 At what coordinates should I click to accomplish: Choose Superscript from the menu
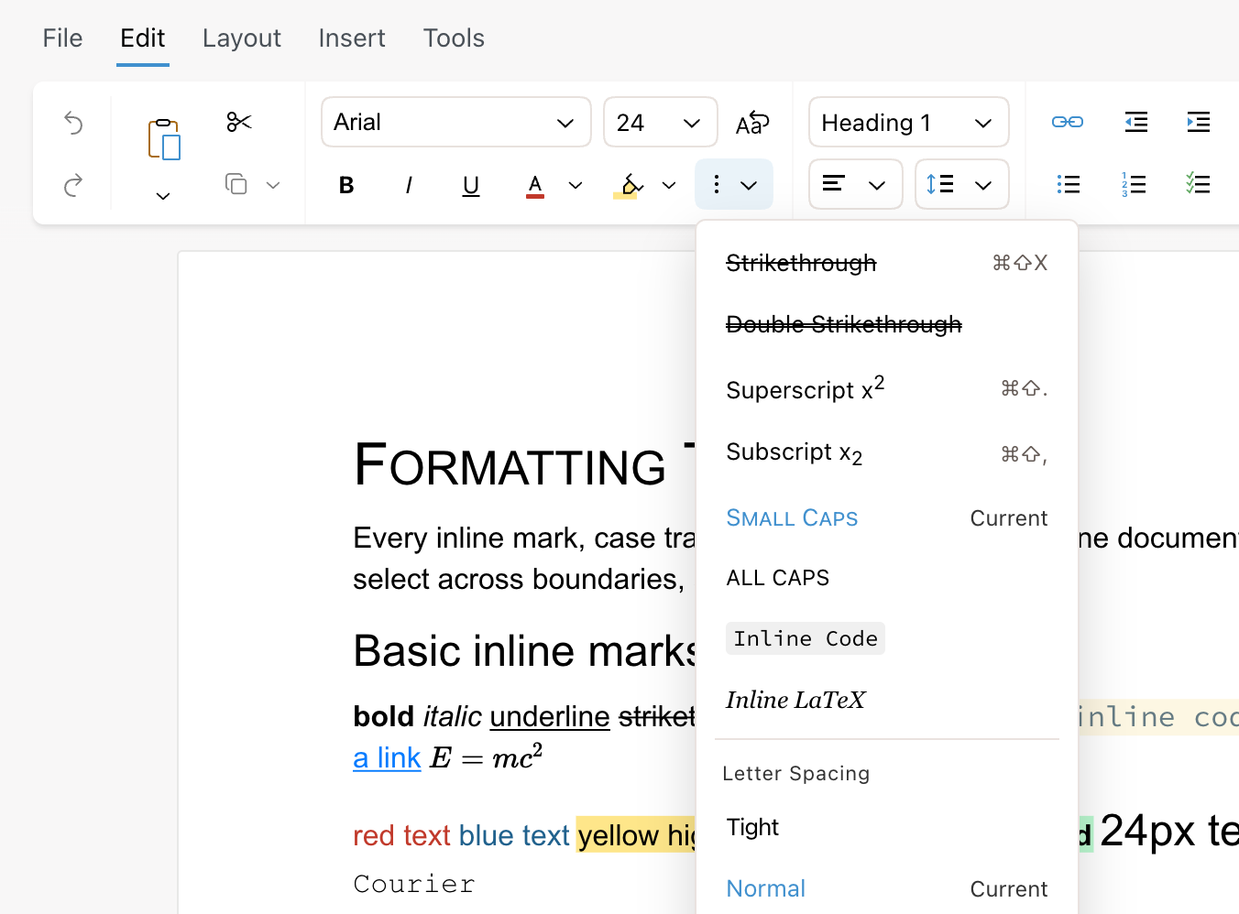887,388
